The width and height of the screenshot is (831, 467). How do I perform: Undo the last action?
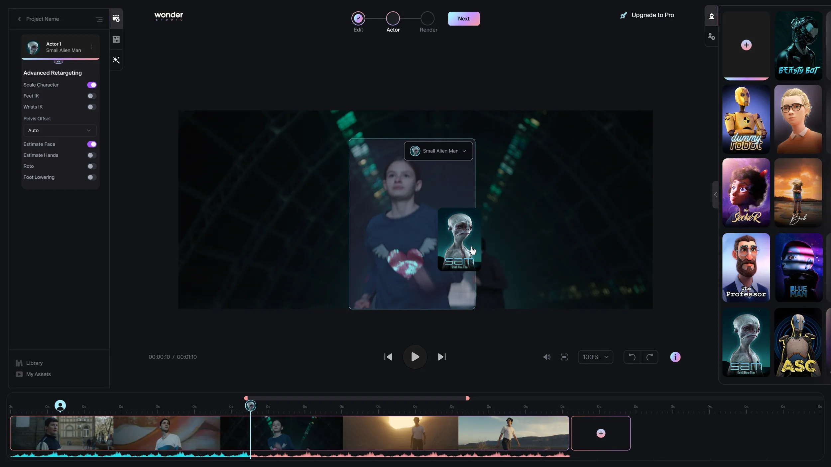[x=632, y=357]
